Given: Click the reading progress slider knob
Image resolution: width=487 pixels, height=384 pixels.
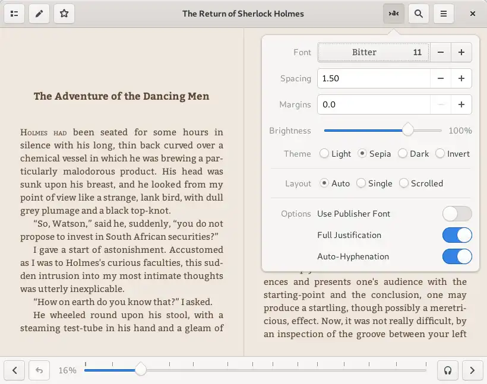Looking at the screenshot, I should [141, 370].
